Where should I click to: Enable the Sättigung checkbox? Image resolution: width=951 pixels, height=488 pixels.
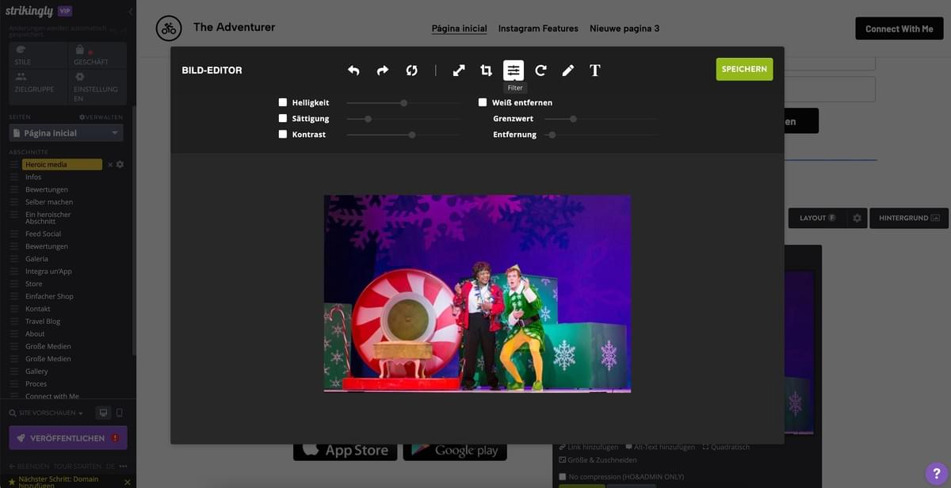click(283, 118)
